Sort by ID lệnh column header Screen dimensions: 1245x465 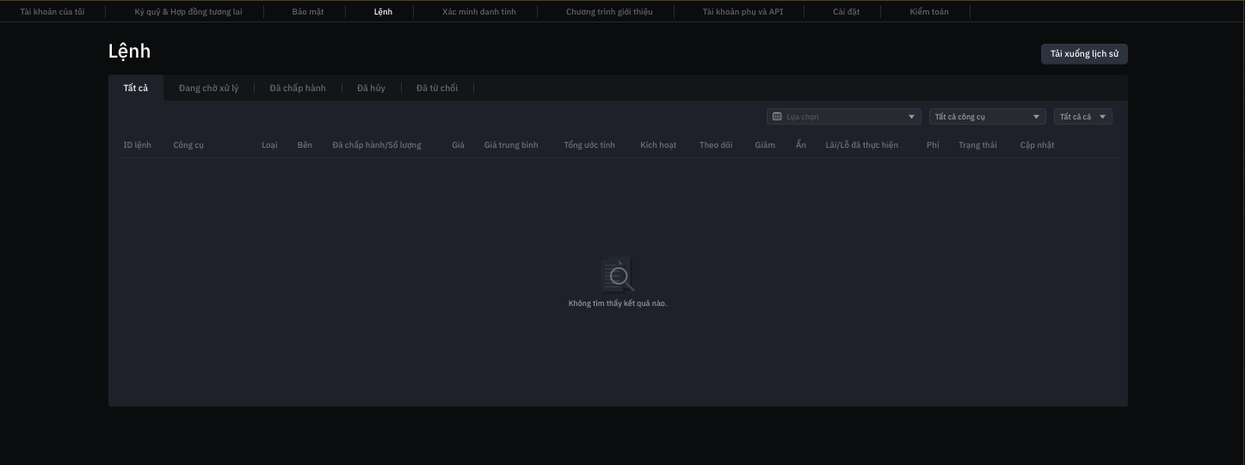coord(137,145)
